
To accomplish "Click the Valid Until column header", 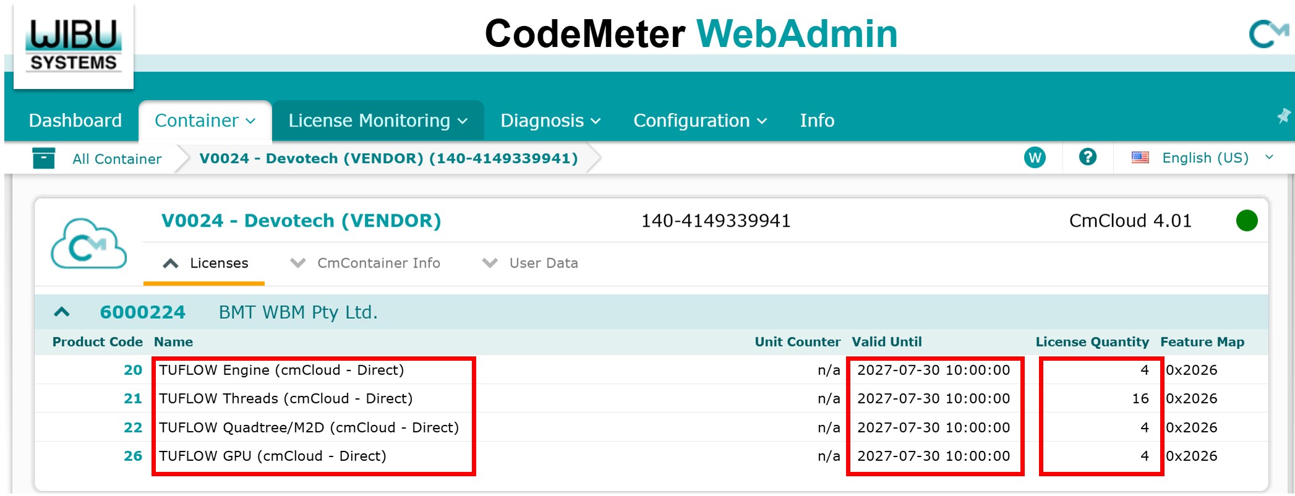I will pos(887,342).
